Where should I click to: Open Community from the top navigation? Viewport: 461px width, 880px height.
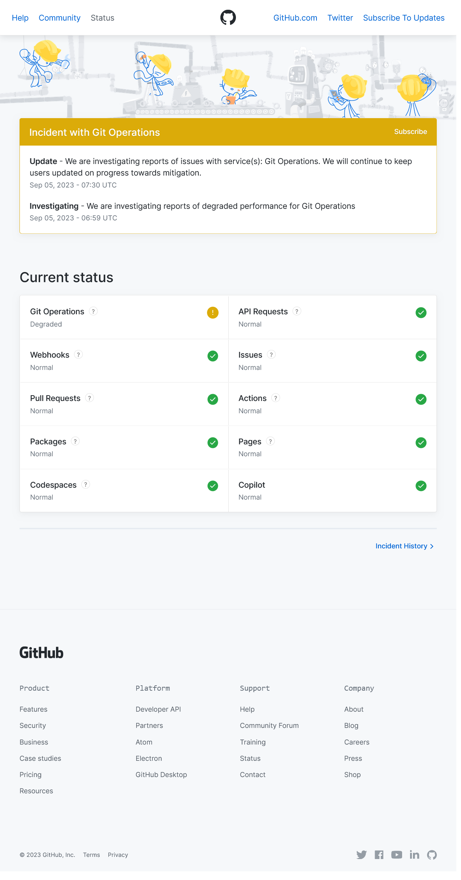[59, 17]
